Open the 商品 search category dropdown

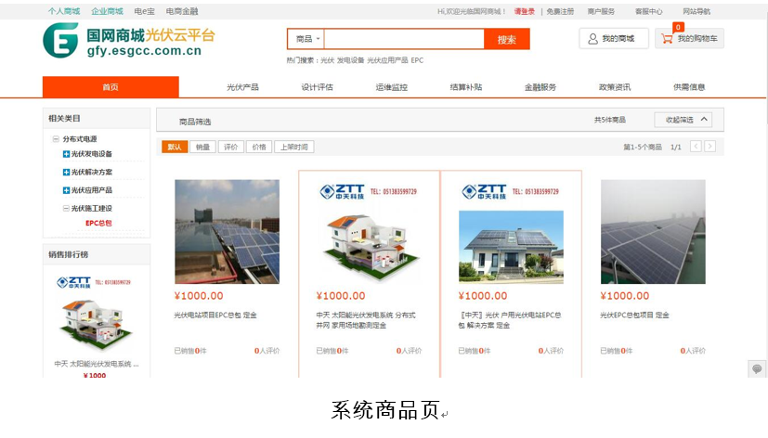click(x=306, y=39)
